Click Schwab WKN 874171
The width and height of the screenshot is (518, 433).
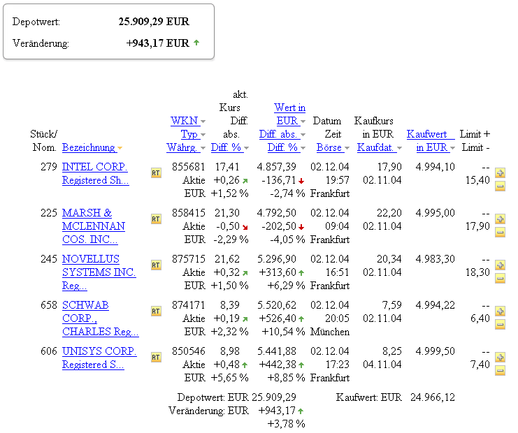click(x=188, y=305)
